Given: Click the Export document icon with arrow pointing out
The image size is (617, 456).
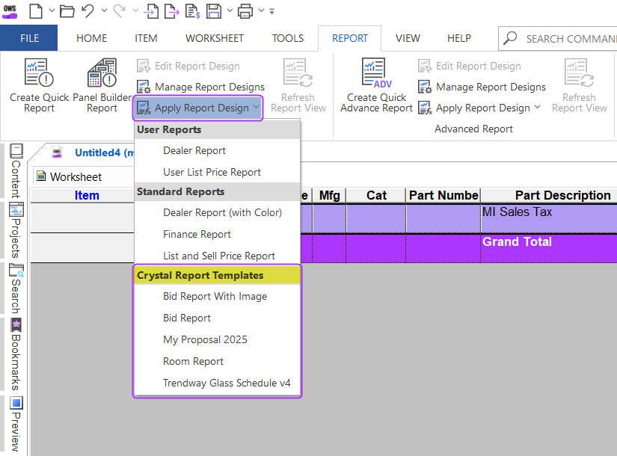Looking at the screenshot, I should 171,11.
